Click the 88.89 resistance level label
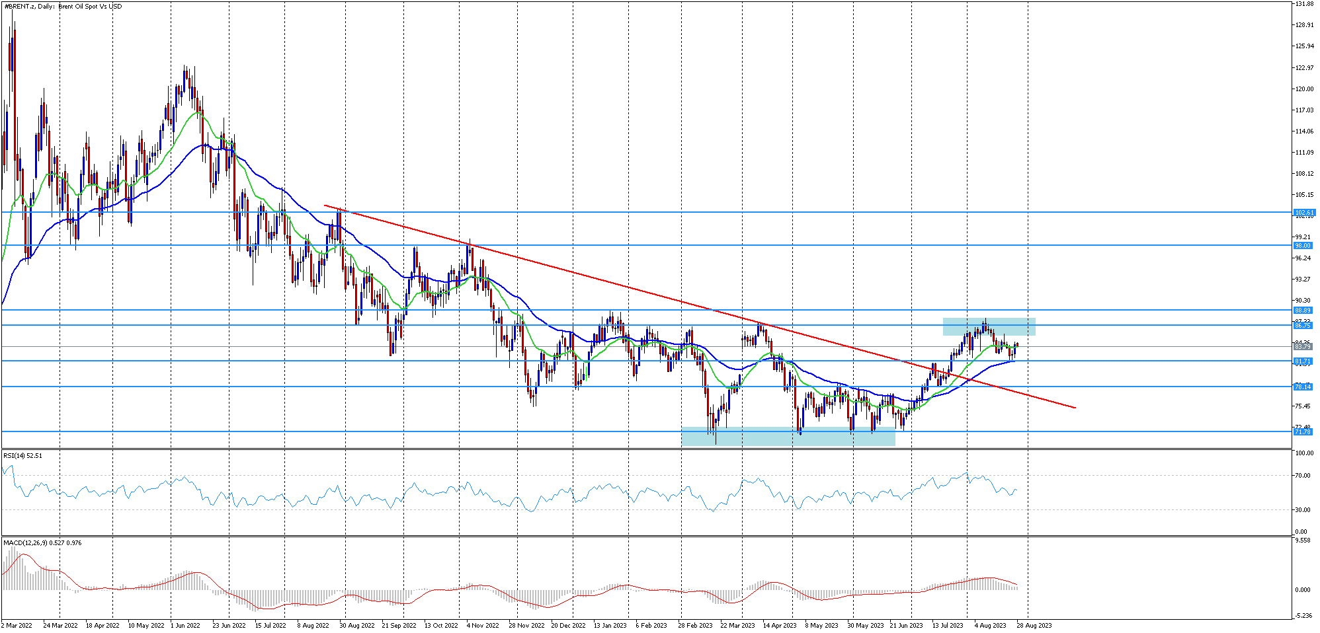 coord(1302,311)
